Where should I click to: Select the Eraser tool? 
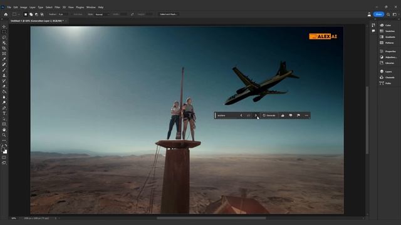click(x=4, y=86)
